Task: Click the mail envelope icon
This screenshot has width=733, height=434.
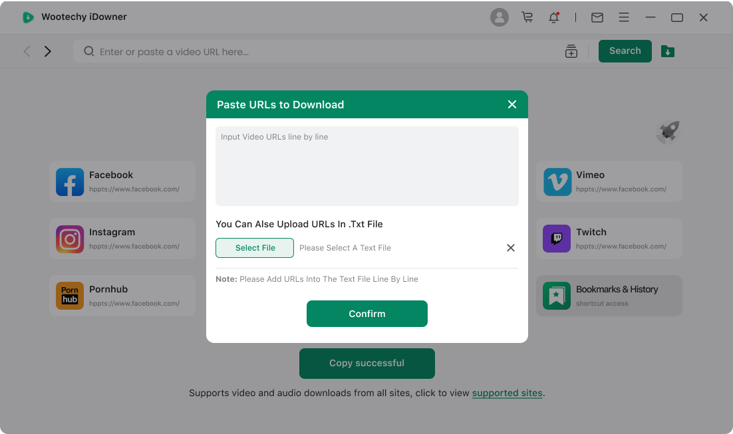Action: [x=597, y=18]
